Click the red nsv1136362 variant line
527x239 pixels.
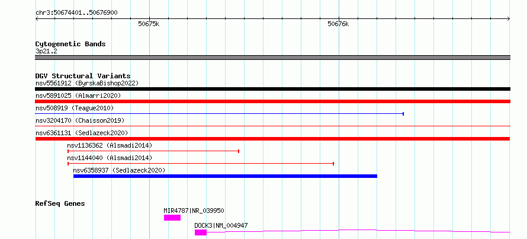153,151
